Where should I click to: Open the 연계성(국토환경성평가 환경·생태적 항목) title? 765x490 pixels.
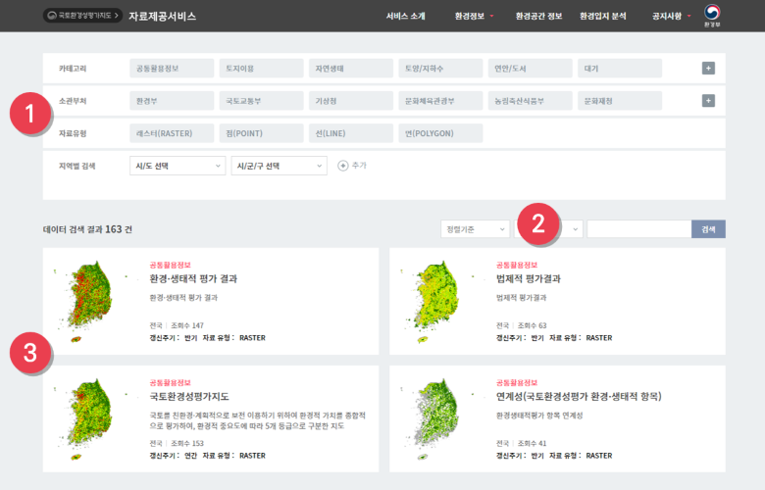click(579, 396)
